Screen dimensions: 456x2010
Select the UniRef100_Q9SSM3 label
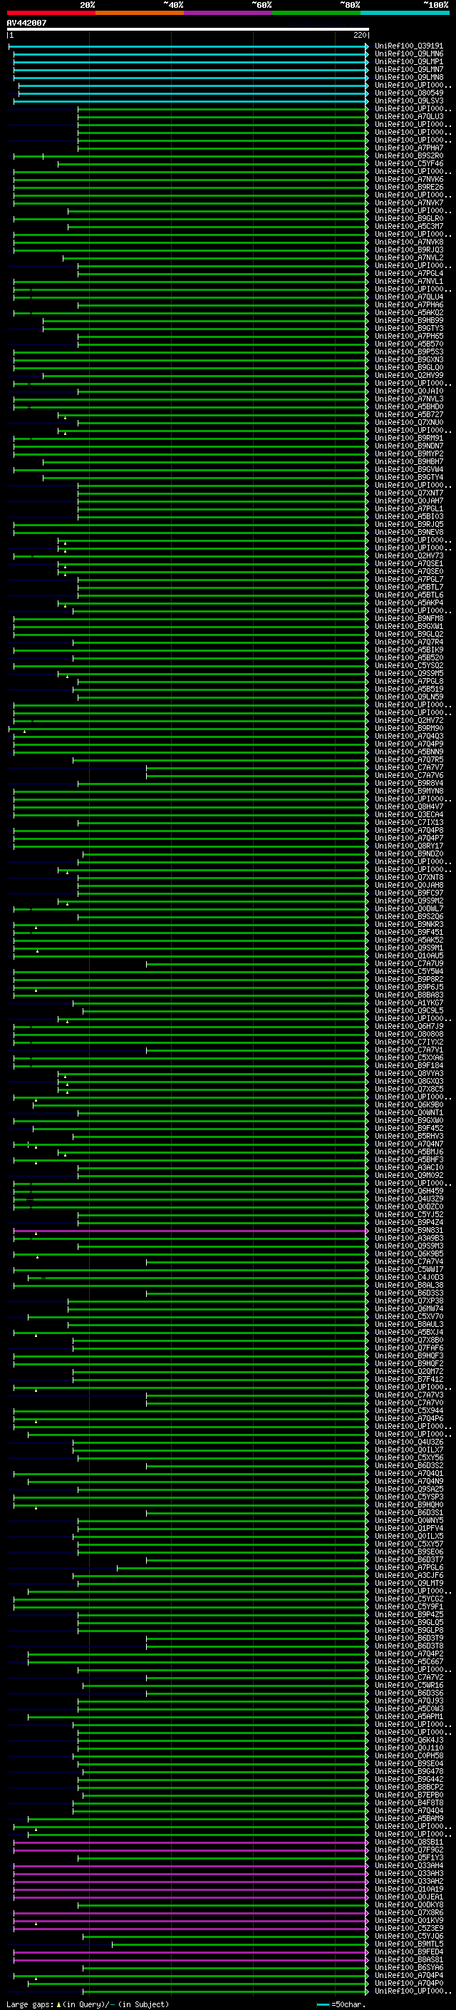[408, 1246]
